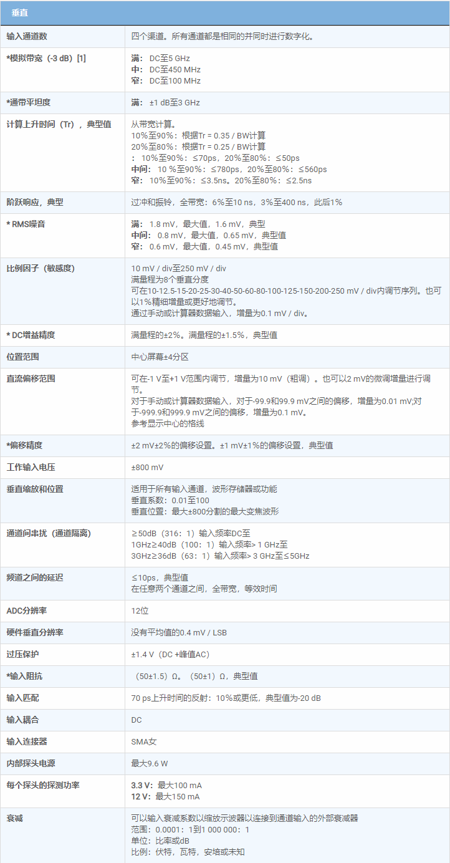
Task: Click the 垂直缩放和位置 row label
Action: (x=35, y=489)
